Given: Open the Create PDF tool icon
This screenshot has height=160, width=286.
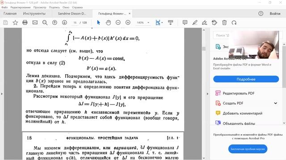Looking at the screenshot, I should [218, 103].
